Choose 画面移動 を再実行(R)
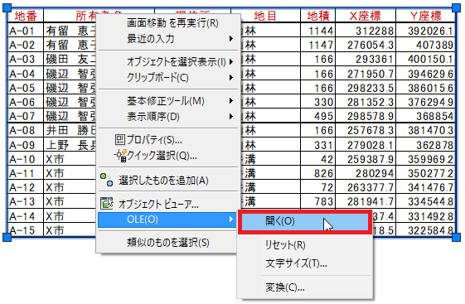Screen dimensions: 465x304 [x=167, y=23]
